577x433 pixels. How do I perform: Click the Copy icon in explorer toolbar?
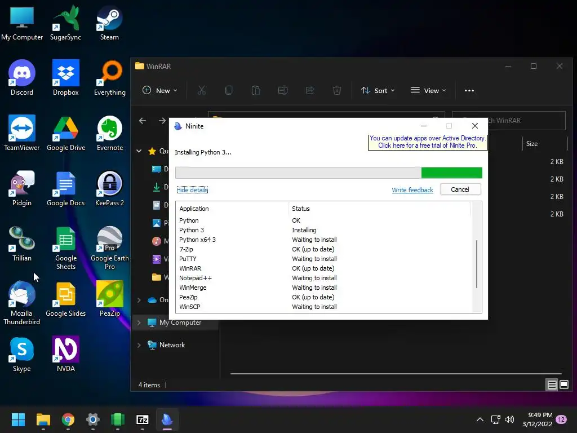point(229,90)
